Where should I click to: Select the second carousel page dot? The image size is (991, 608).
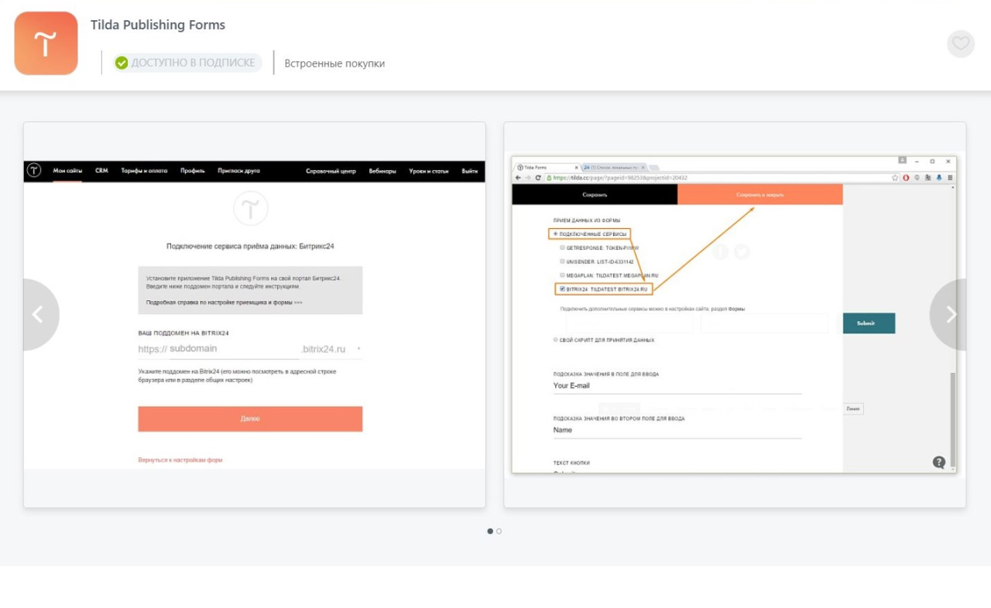coord(499,531)
